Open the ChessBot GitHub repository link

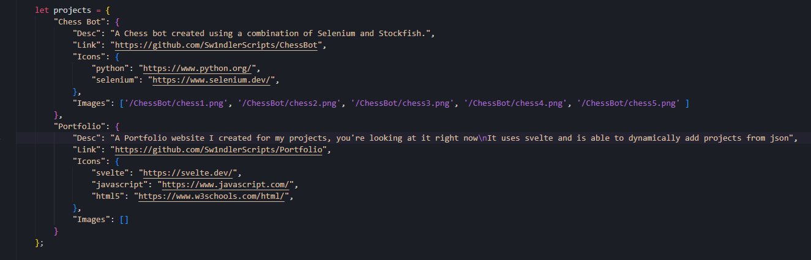(x=215, y=45)
